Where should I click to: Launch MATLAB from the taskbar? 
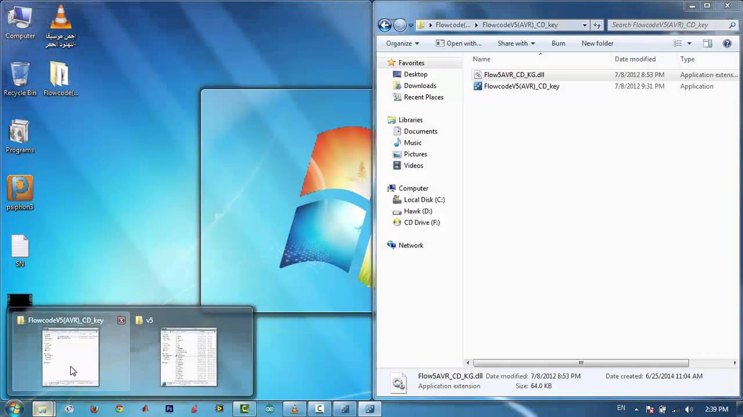[x=145, y=409]
